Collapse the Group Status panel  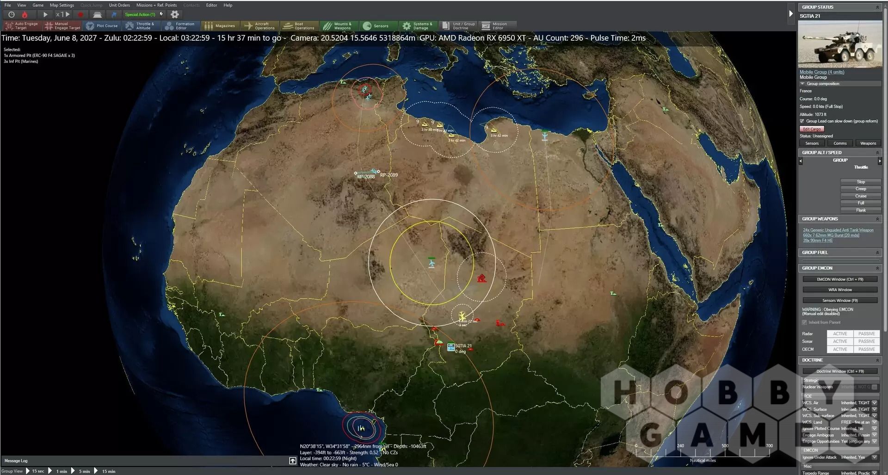(877, 7)
